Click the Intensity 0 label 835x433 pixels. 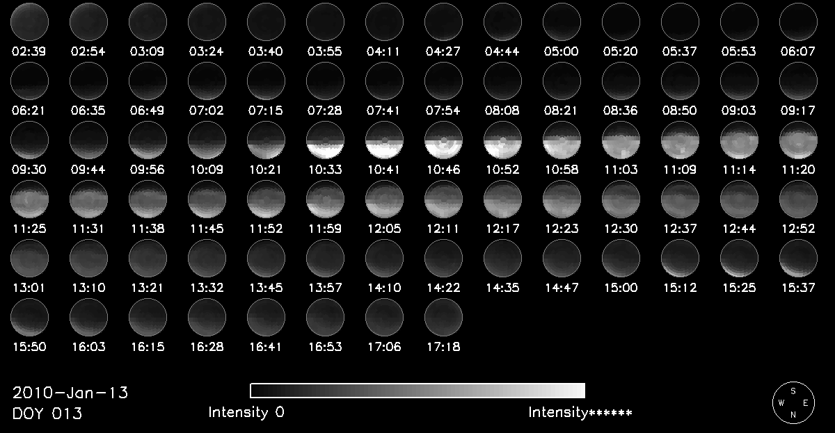[x=246, y=412]
